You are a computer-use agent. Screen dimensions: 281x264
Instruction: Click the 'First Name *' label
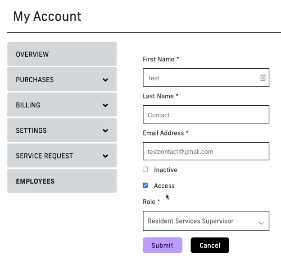(161, 59)
